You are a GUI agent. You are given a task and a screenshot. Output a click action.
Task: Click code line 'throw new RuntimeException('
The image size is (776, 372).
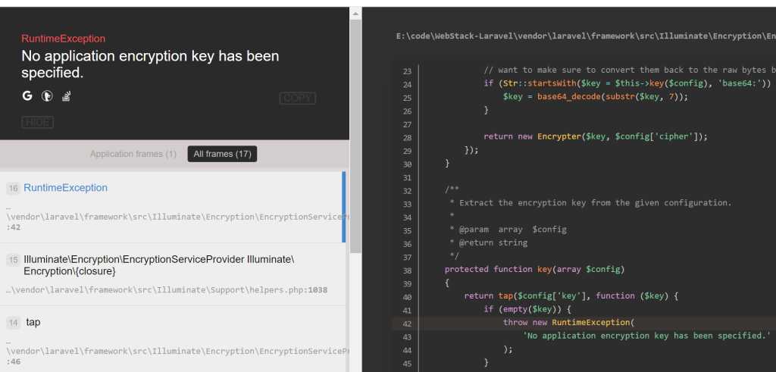tap(568, 322)
